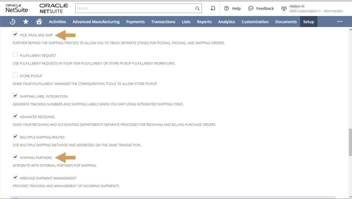This screenshot has width=352, height=199.
Task: Open the Analytics menu
Action: (226, 22)
